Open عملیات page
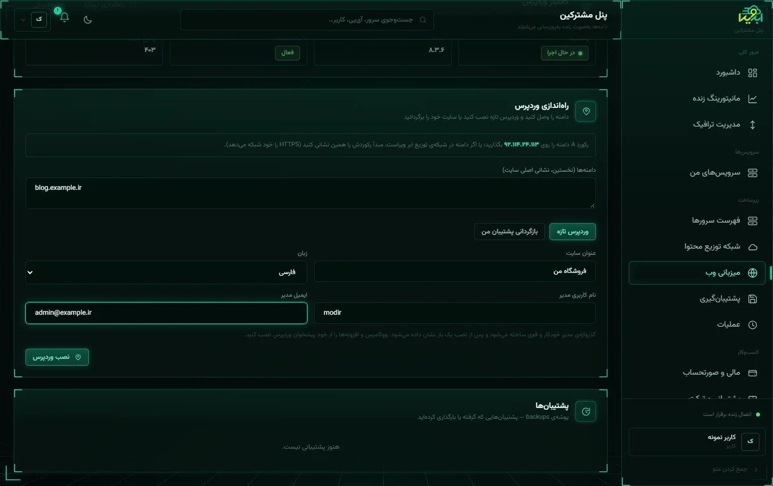 (x=697, y=324)
